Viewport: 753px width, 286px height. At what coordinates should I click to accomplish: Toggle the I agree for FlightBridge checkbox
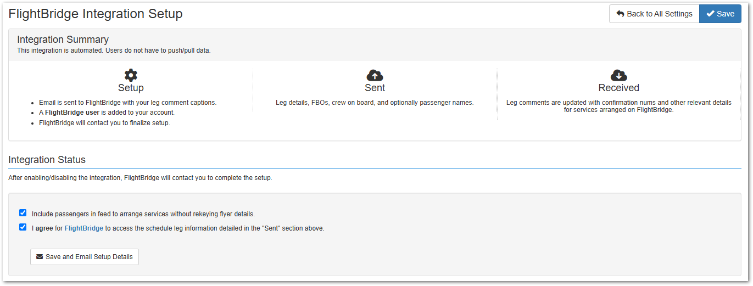click(23, 227)
